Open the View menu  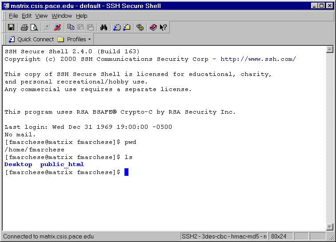click(41, 16)
